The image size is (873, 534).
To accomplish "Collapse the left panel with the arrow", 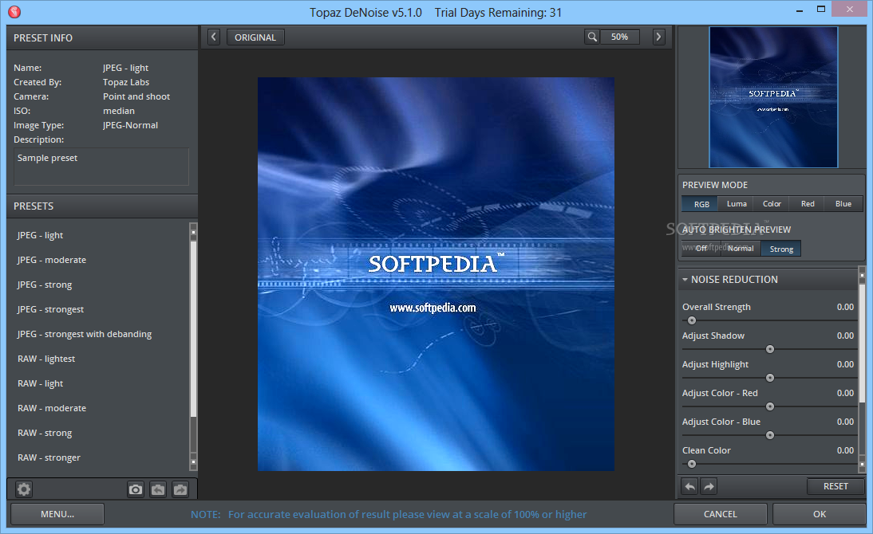I will (x=214, y=37).
